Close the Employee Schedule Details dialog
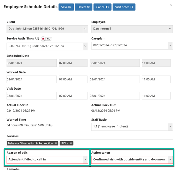The height and width of the screenshot is (170, 175). point(171,5)
